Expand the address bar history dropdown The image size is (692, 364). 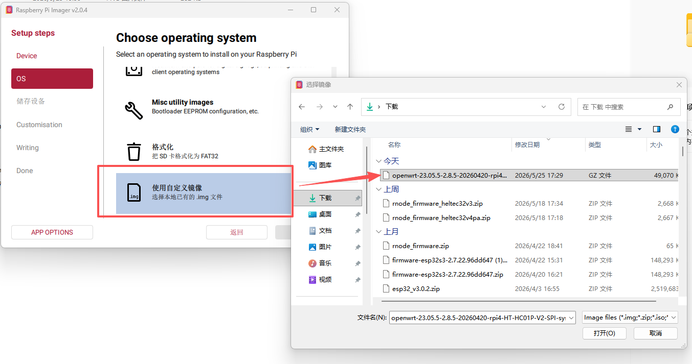point(544,107)
